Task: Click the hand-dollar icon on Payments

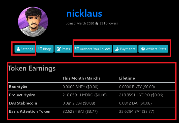Action: [x=117, y=49]
